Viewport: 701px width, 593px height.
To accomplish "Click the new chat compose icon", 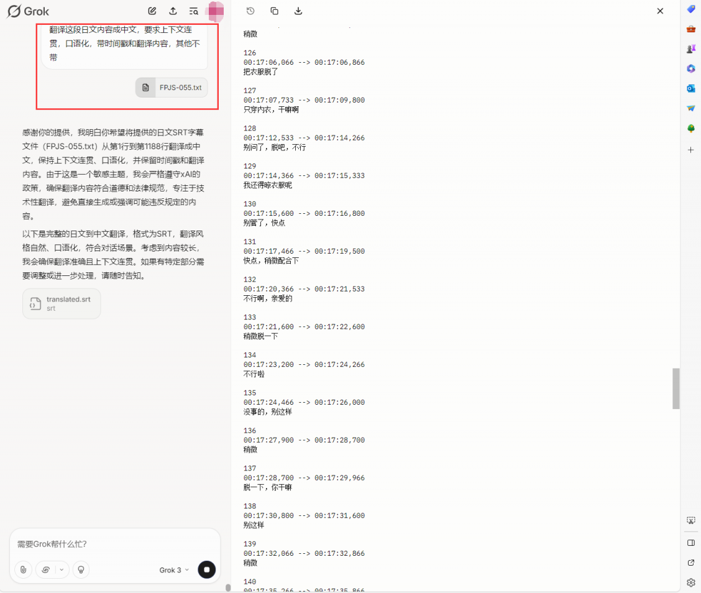I will [x=152, y=11].
